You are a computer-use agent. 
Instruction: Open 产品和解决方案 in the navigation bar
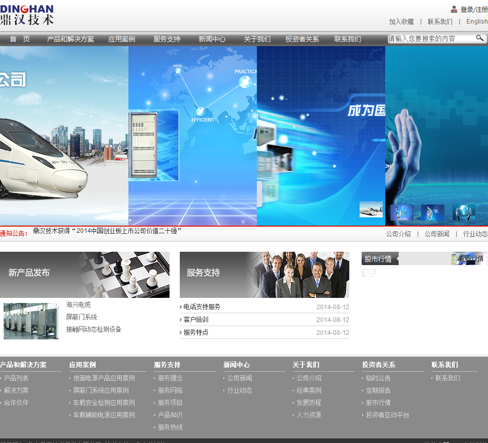click(x=70, y=39)
